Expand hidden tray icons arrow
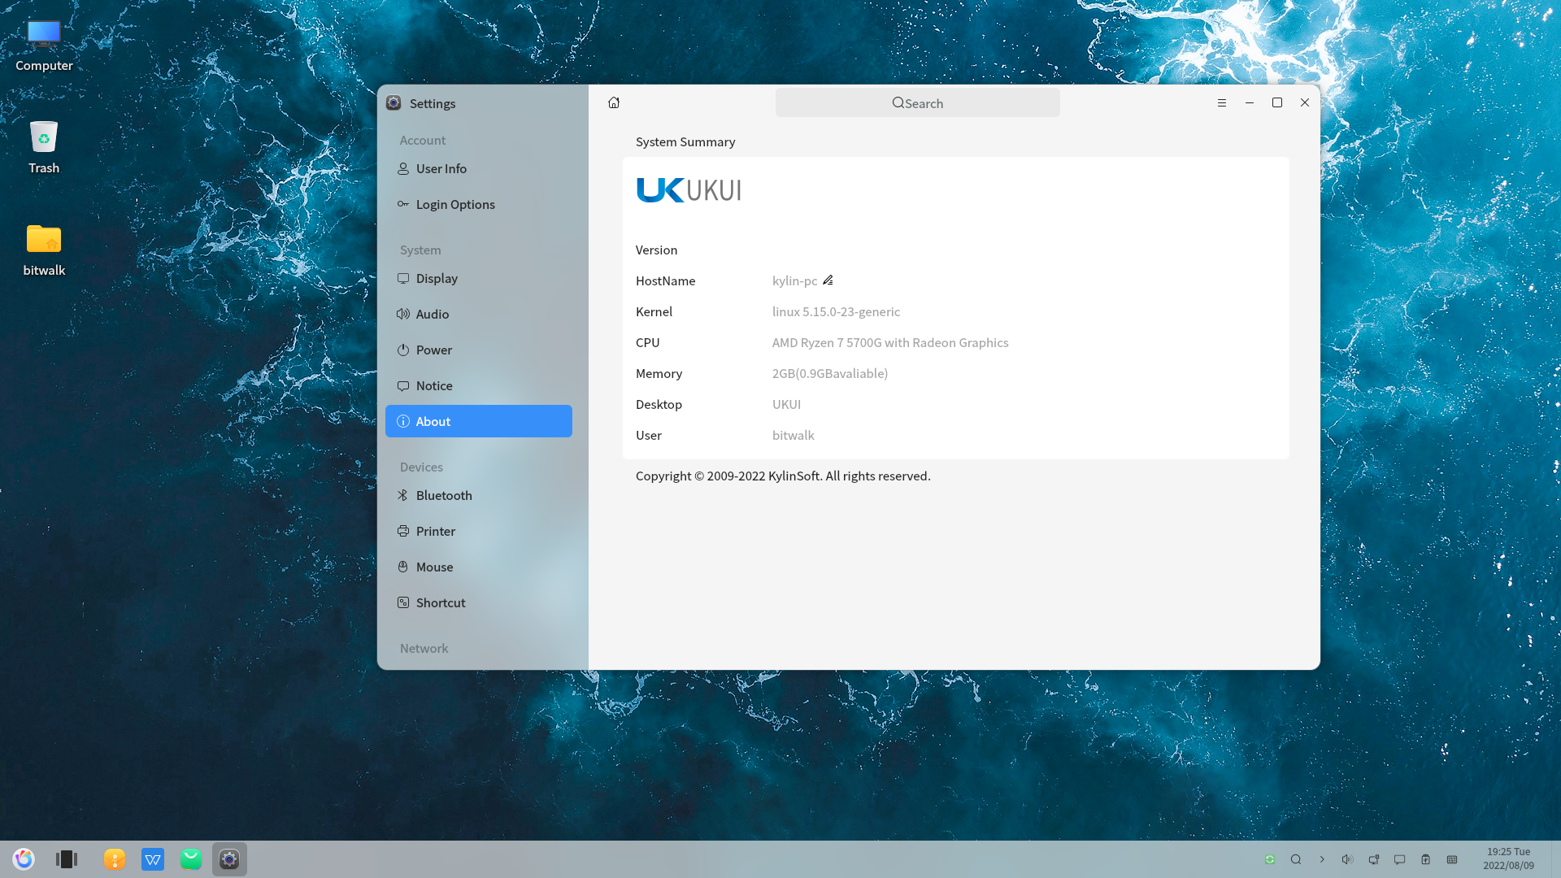This screenshot has width=1561, height=878. point(1322,859)
